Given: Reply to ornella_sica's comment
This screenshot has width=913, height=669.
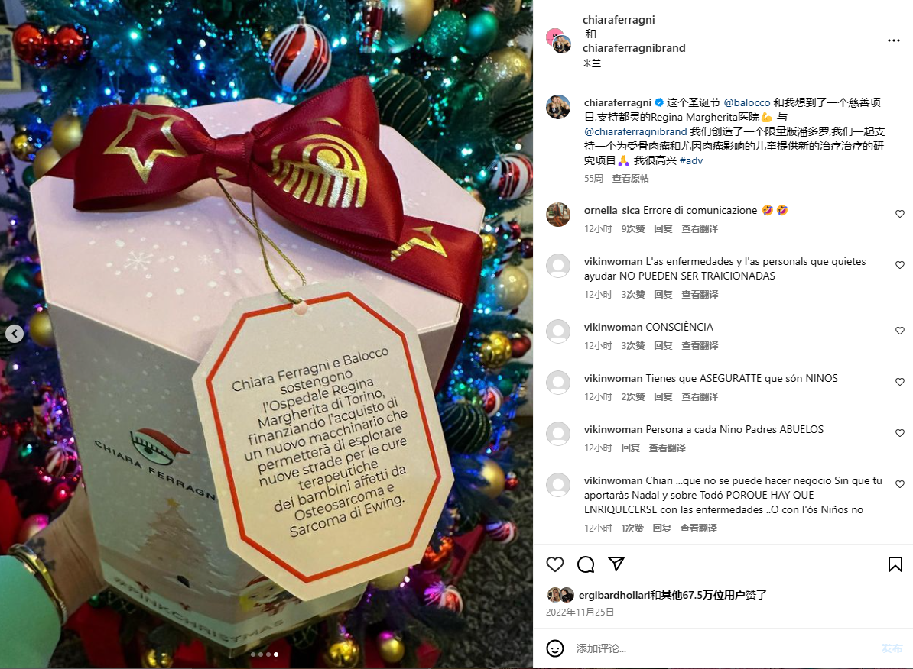Looking at the screenshot, I should 663,228.
